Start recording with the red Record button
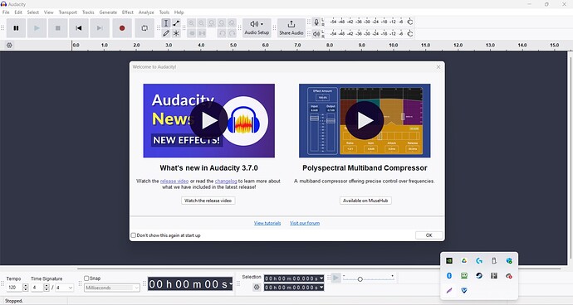Screen dimensions: 573x305 tap(122, 28)
